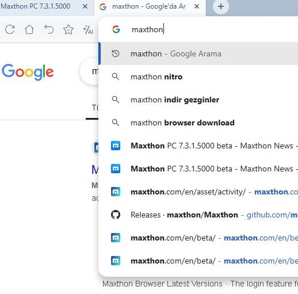298x294 pixels.
Task: Select history suggestion maxthon - Google Arama
Action: 199,54
